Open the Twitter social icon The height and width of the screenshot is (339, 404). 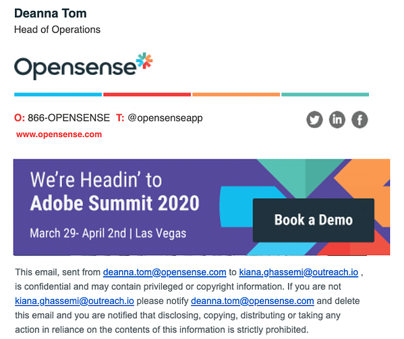(x=314, y=120)
